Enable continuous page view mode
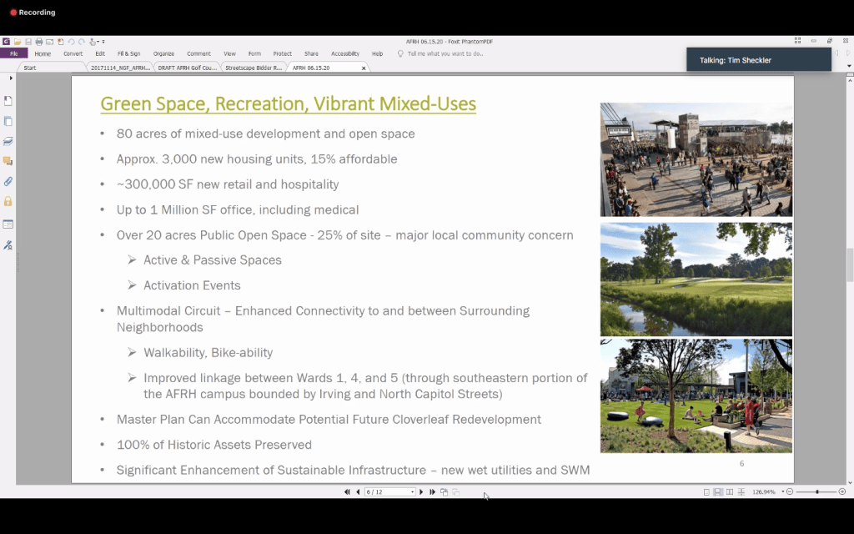854x534 pixels. [717, 492]
